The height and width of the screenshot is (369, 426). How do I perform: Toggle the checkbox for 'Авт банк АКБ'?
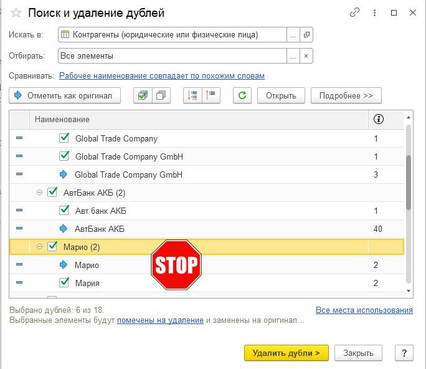pyautogui.click(x=64, y=211)
